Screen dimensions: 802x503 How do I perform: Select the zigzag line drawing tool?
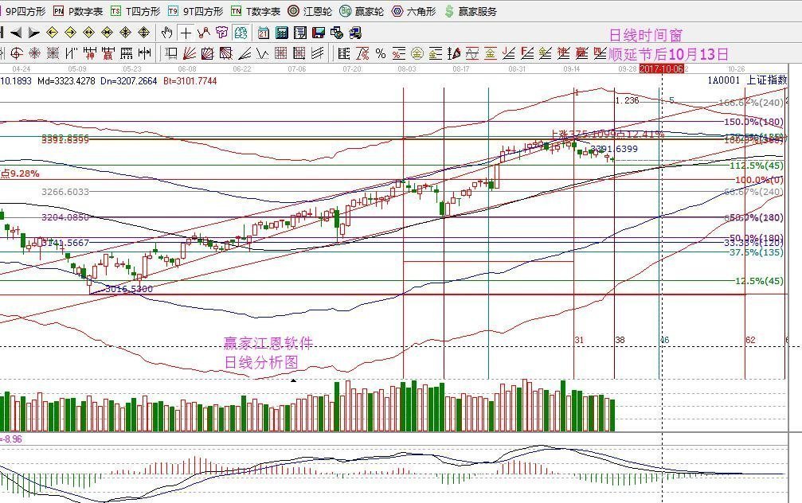[204, 33]
